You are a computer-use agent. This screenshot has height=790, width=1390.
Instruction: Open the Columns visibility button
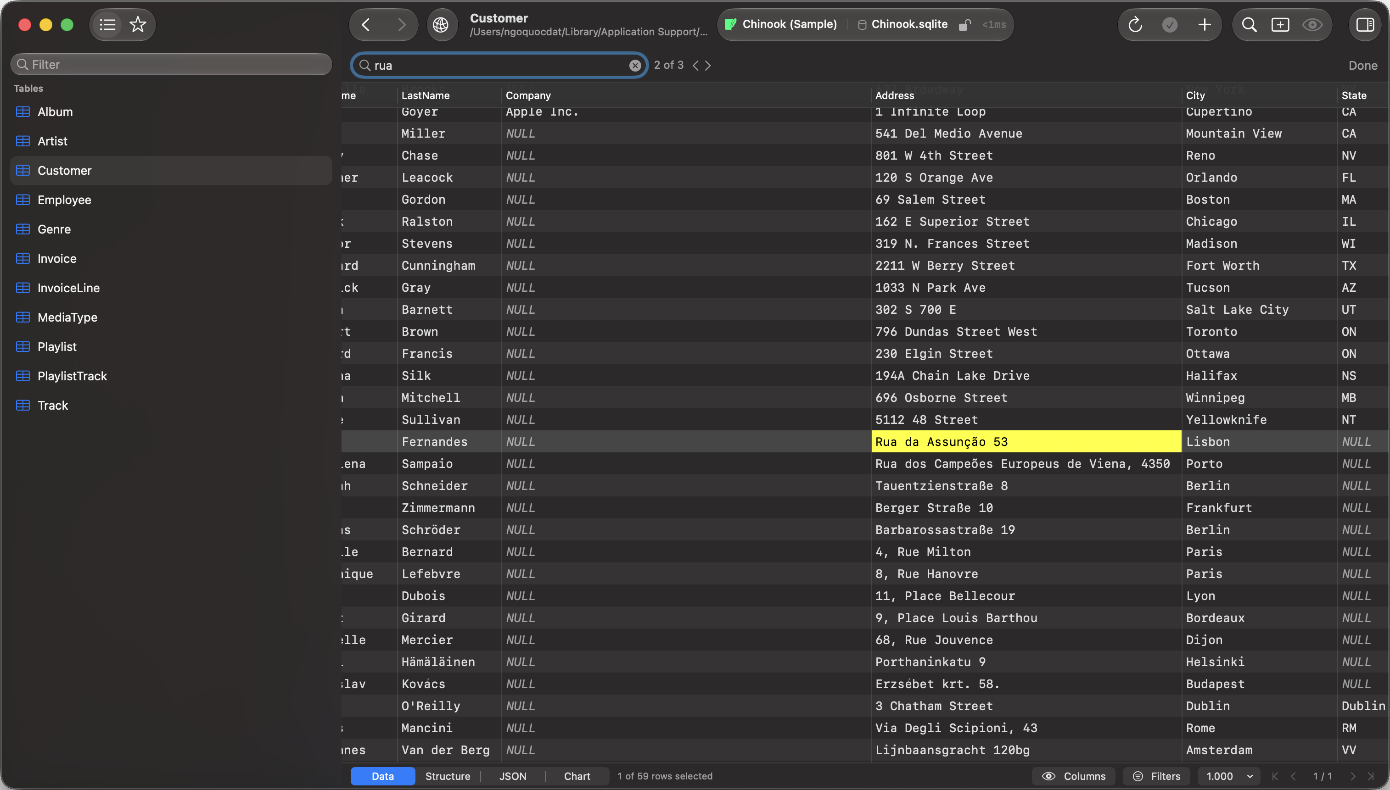1074,776
